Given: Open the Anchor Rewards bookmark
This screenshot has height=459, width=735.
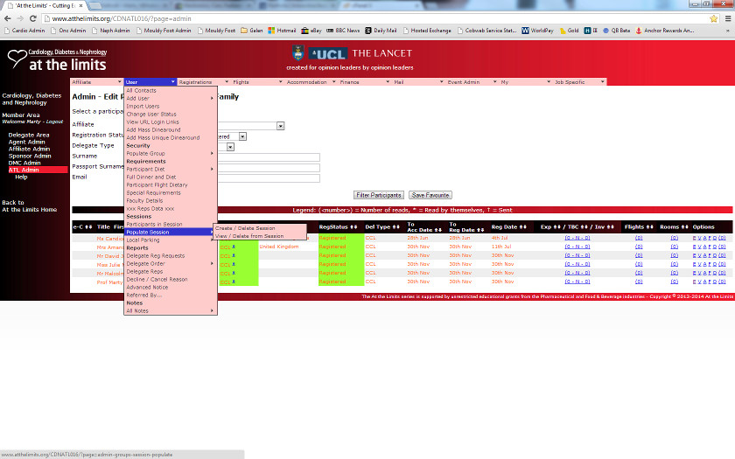Looking at the screenshot, I should coord(665,31).
